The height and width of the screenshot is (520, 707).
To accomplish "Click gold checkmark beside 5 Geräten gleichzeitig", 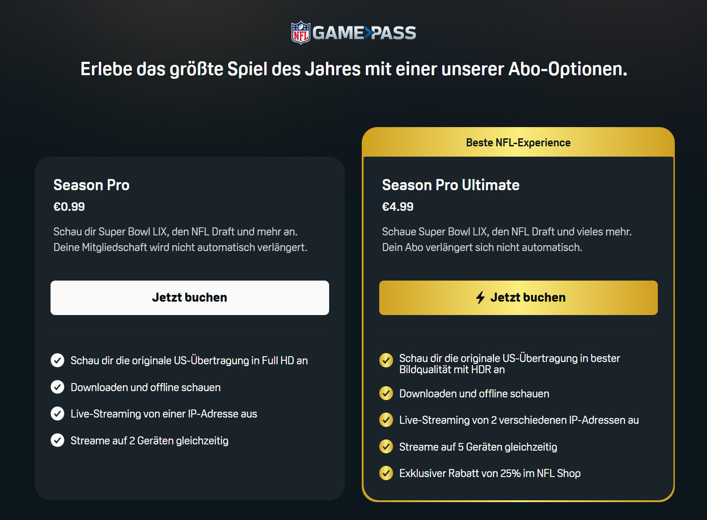I will (x=386, y=447).
